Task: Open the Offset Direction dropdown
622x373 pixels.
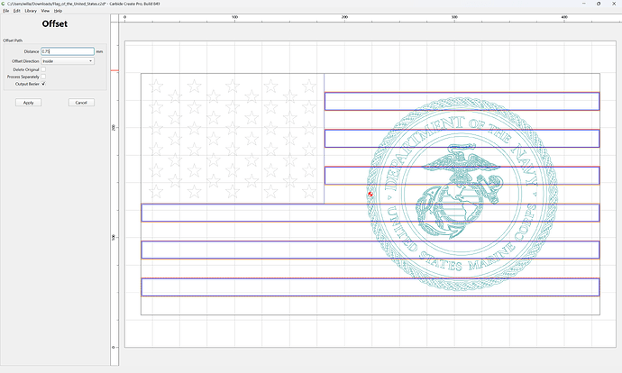Action: pyautogui.click(x=68, y=61)
